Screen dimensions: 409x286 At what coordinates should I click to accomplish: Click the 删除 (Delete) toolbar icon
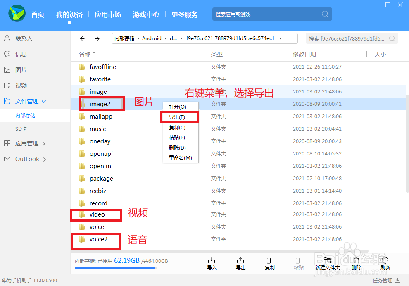(x=356, y=263)
